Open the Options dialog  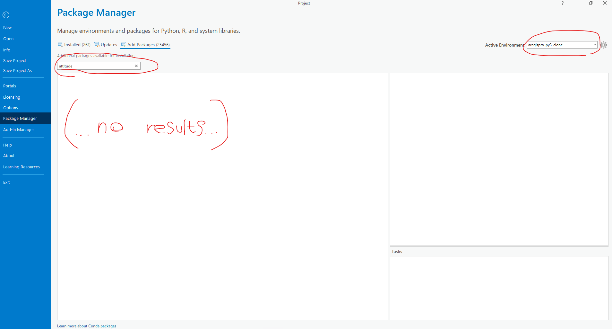[x=11, y=108]
